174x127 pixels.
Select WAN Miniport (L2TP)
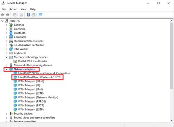tap(31, 93)
